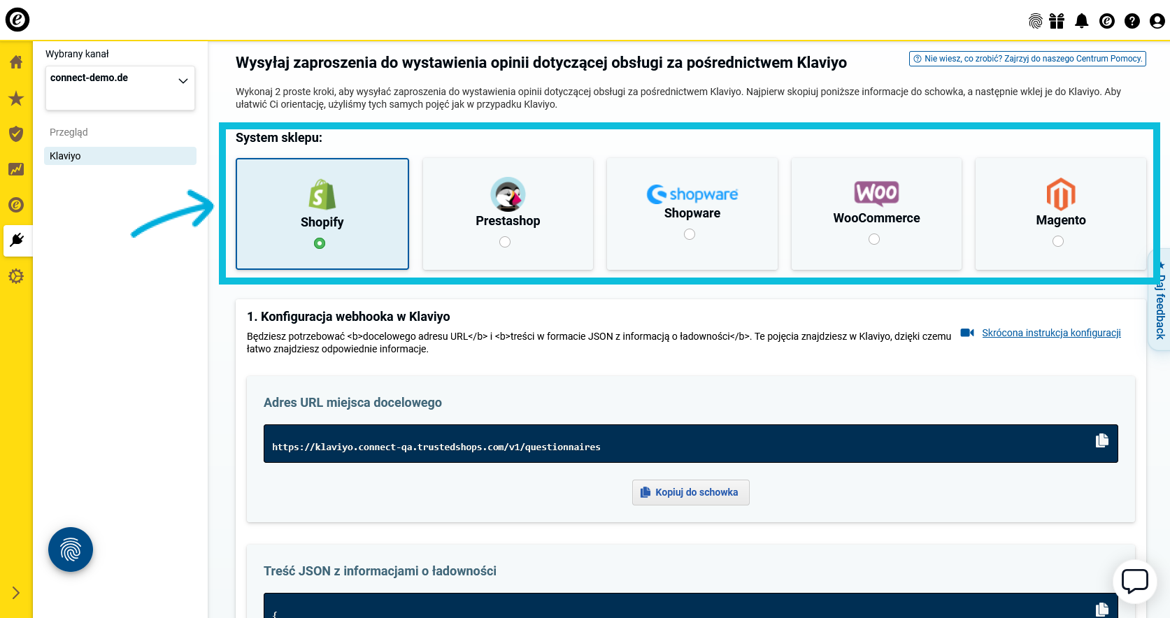Click the Adres URL miejsca docelowego heading
The image size is (1170, 618).
pos(352,403)
